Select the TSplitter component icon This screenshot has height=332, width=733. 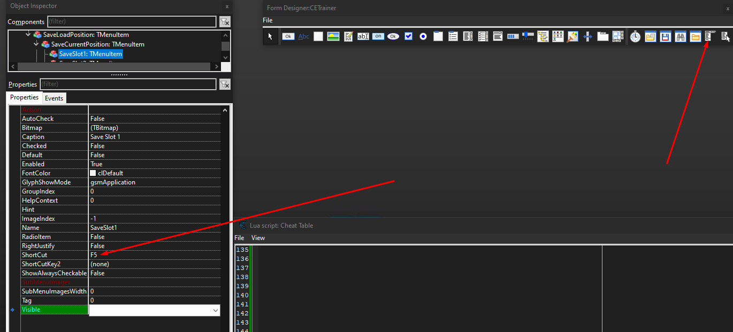pyautogui.click(x=587, y=36)
